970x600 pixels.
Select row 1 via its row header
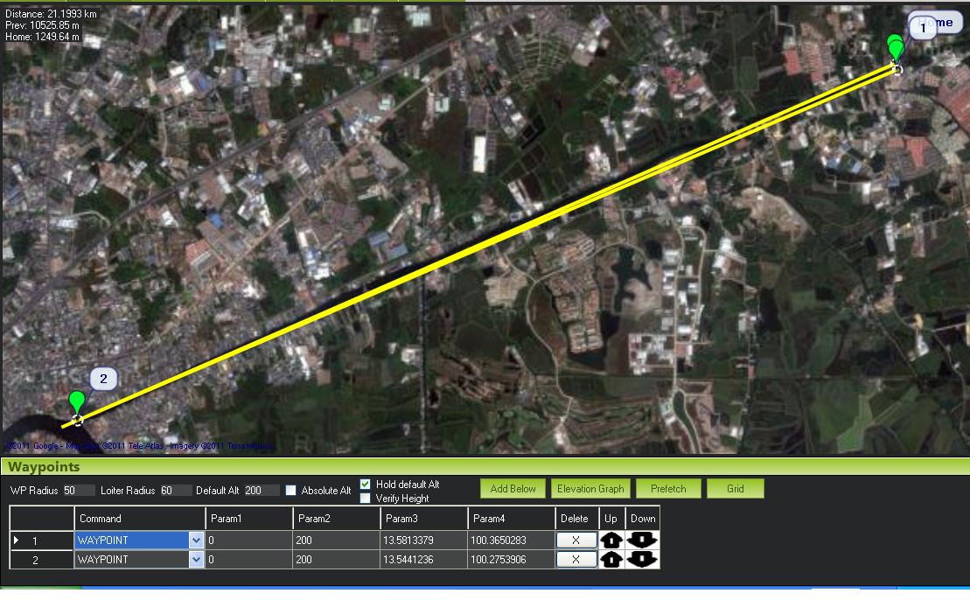coord(41,541)
